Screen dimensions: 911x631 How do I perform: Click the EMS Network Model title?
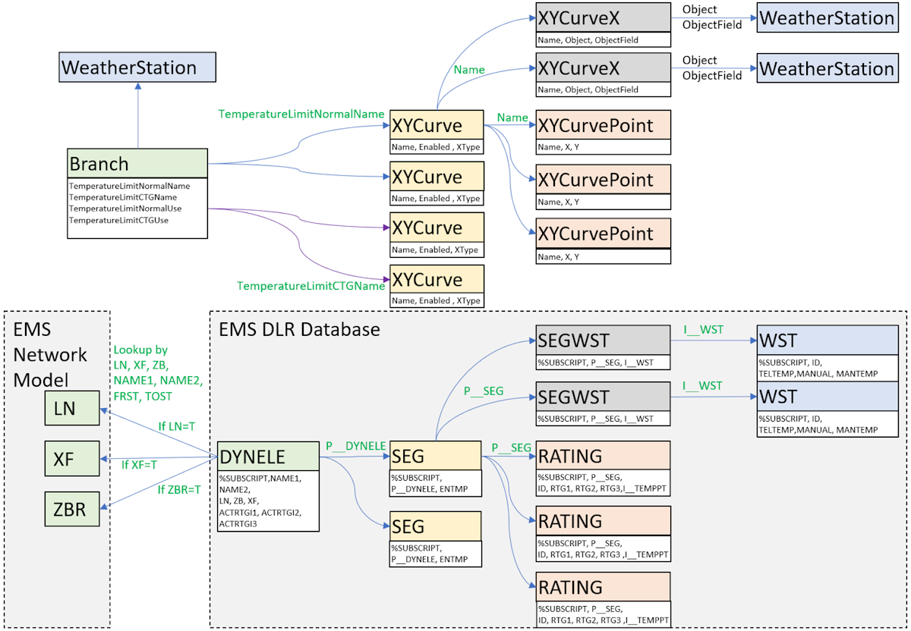point(50,354)
